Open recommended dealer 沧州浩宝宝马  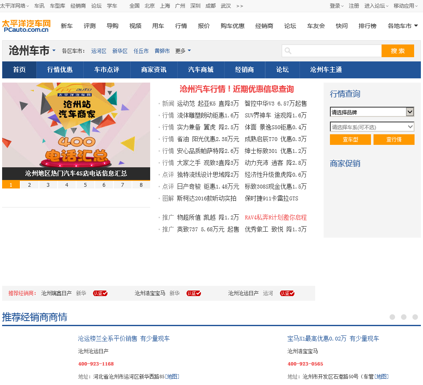[150, 294]
